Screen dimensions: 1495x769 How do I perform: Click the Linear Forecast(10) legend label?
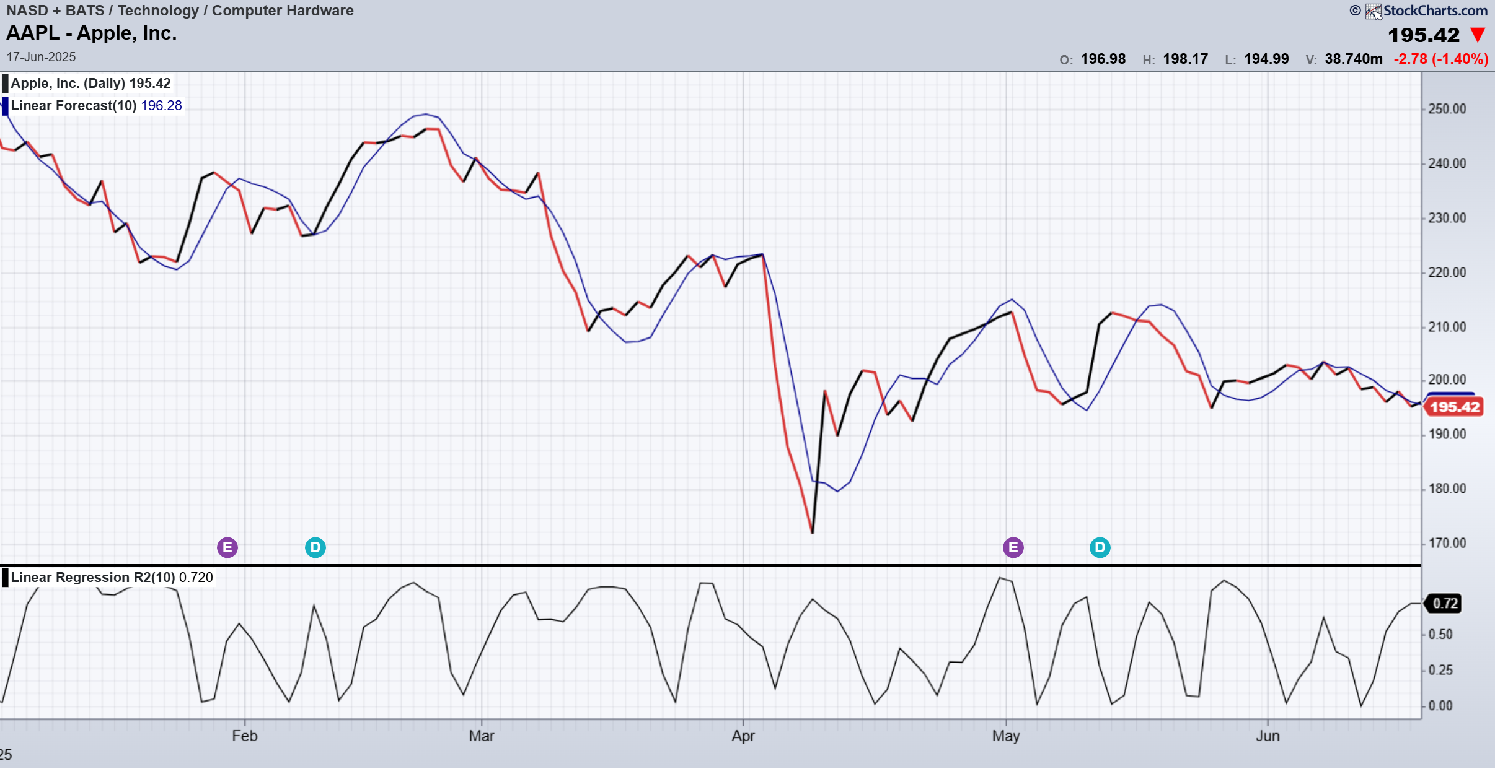click(74, 106)
